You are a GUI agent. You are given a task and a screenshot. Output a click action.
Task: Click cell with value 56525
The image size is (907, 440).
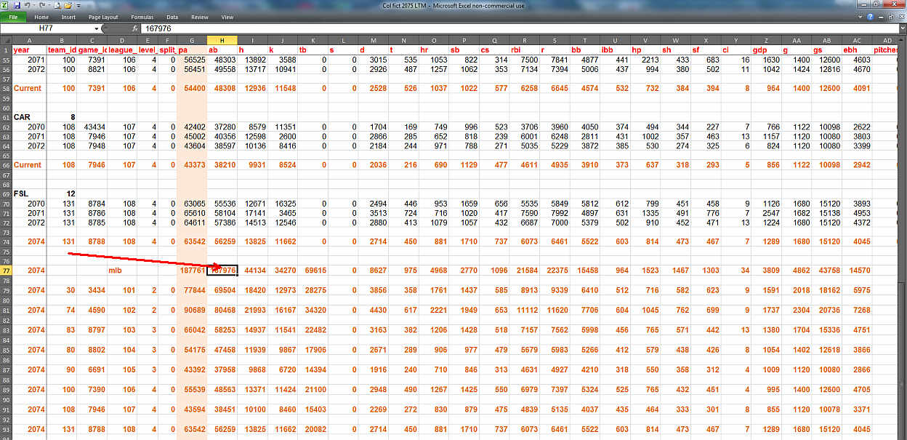click(192, 60)
